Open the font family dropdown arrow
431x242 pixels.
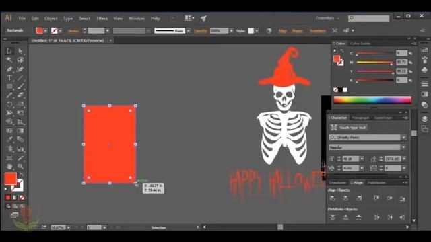403,137
